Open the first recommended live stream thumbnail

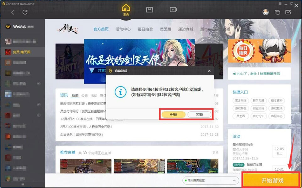tap(86, 166)
